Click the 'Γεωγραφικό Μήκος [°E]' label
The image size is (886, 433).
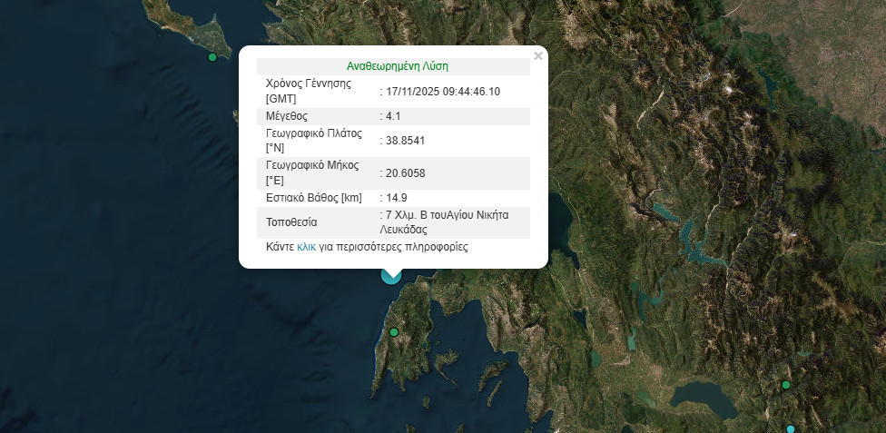312,172
